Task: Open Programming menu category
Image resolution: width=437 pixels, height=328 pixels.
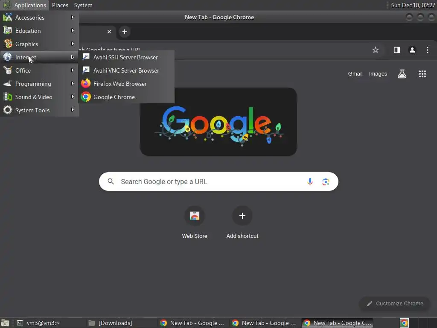Action: (39, 84)
